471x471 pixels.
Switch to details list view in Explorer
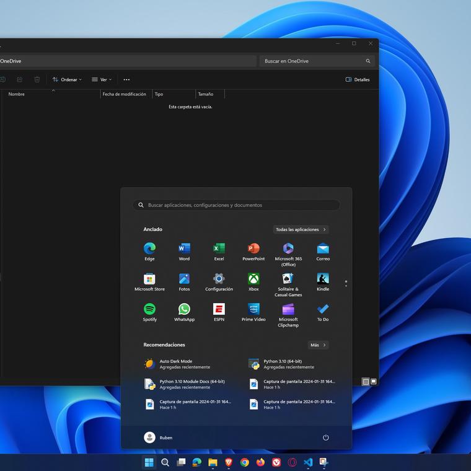(x=366, y=382)
